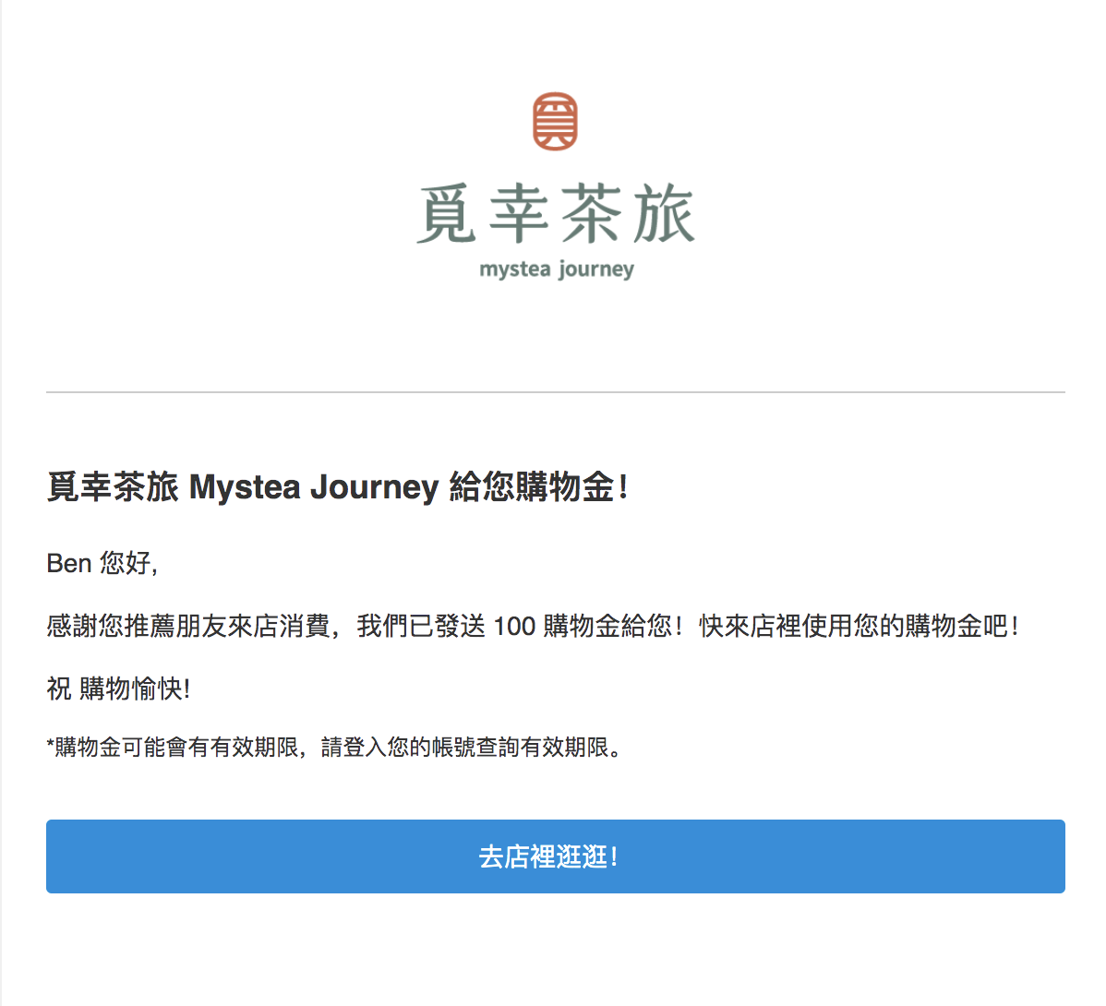Click the blue 去店裡逛逛! button

555,856
